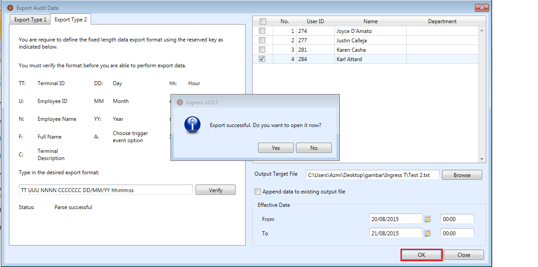Switch to the Export Type 1 tab
Viewport: 538px width, 267px height.
pos(30,20)
